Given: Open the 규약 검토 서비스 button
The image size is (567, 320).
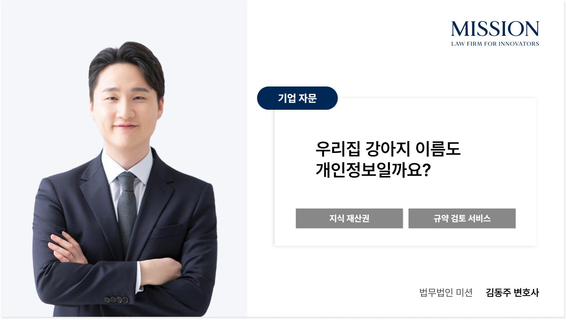Looking at the screenshot, I should coord(462,218).
